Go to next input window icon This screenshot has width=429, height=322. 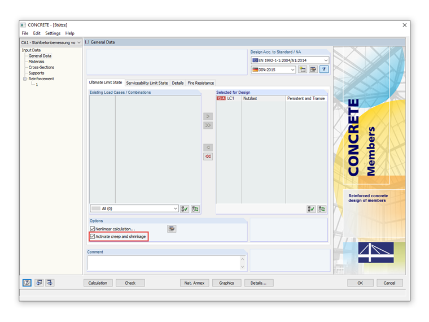pos(50,282)
